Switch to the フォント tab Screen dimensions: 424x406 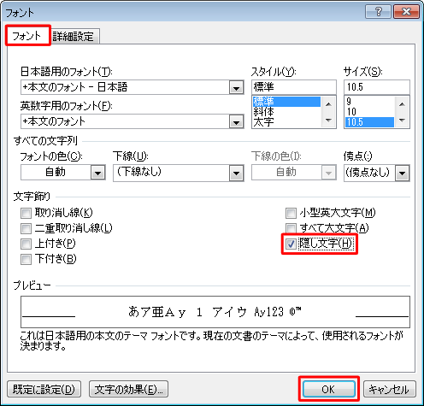pyautogui.click(x=27, y=36)
